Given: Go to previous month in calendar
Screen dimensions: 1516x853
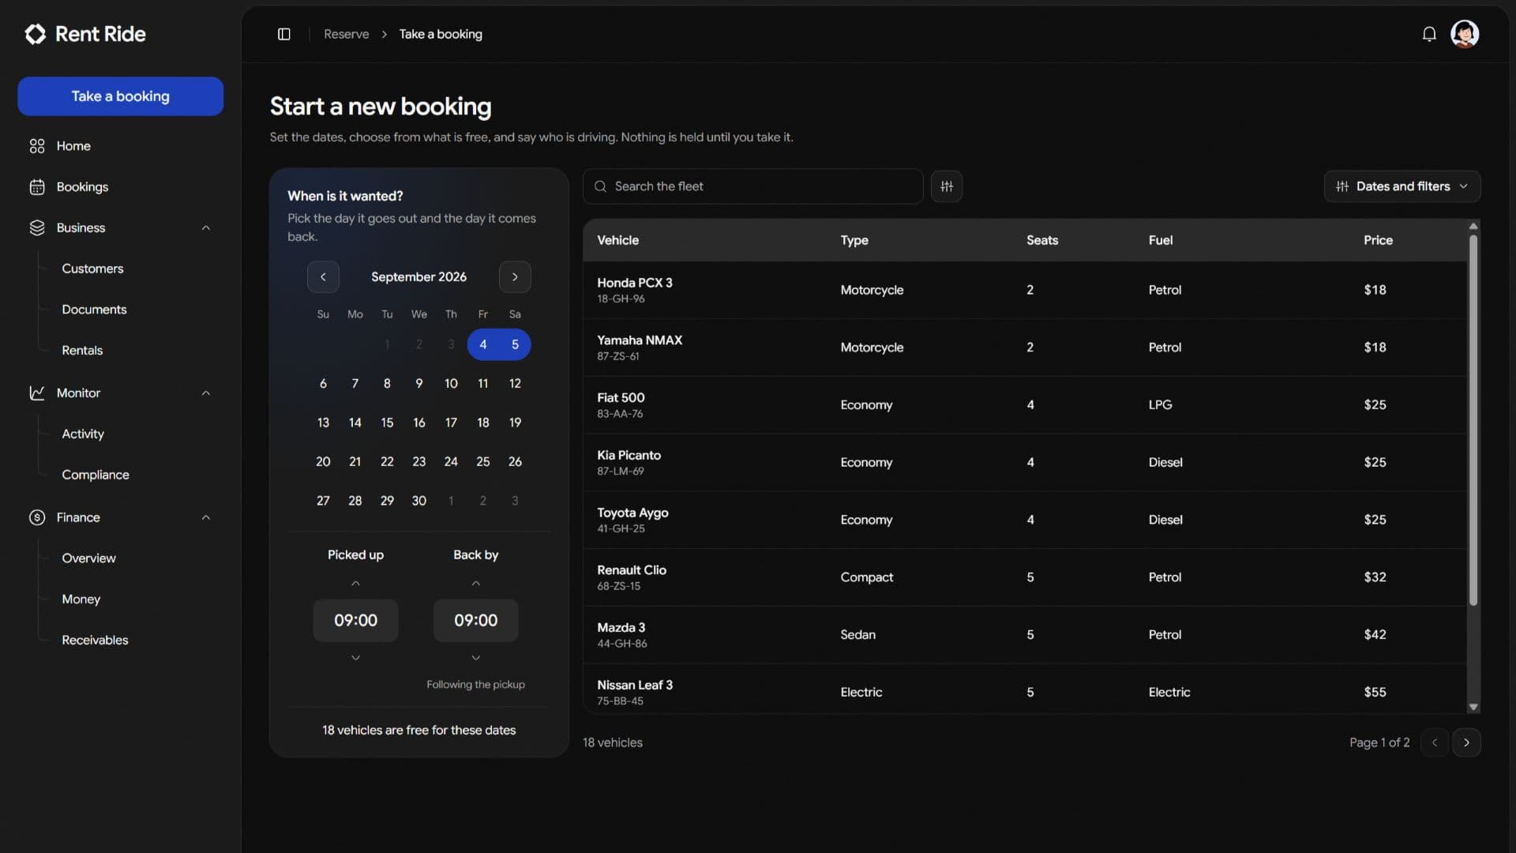Looking at the screenshot, I should pyautogui.click(x=323, y=277).
